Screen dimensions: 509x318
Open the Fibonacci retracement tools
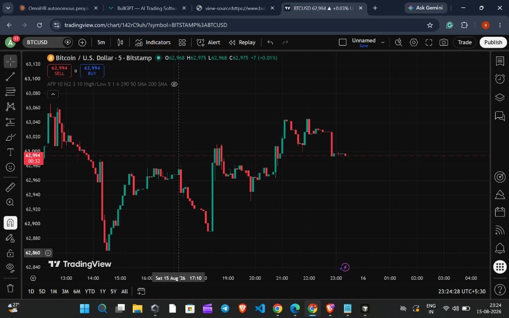pos(10,91)
